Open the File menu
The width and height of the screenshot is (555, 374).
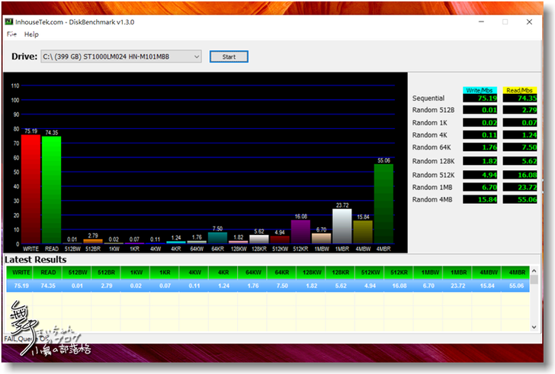coord(11,34)
